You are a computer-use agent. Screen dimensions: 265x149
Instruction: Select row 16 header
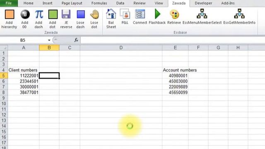click(4, 137)
